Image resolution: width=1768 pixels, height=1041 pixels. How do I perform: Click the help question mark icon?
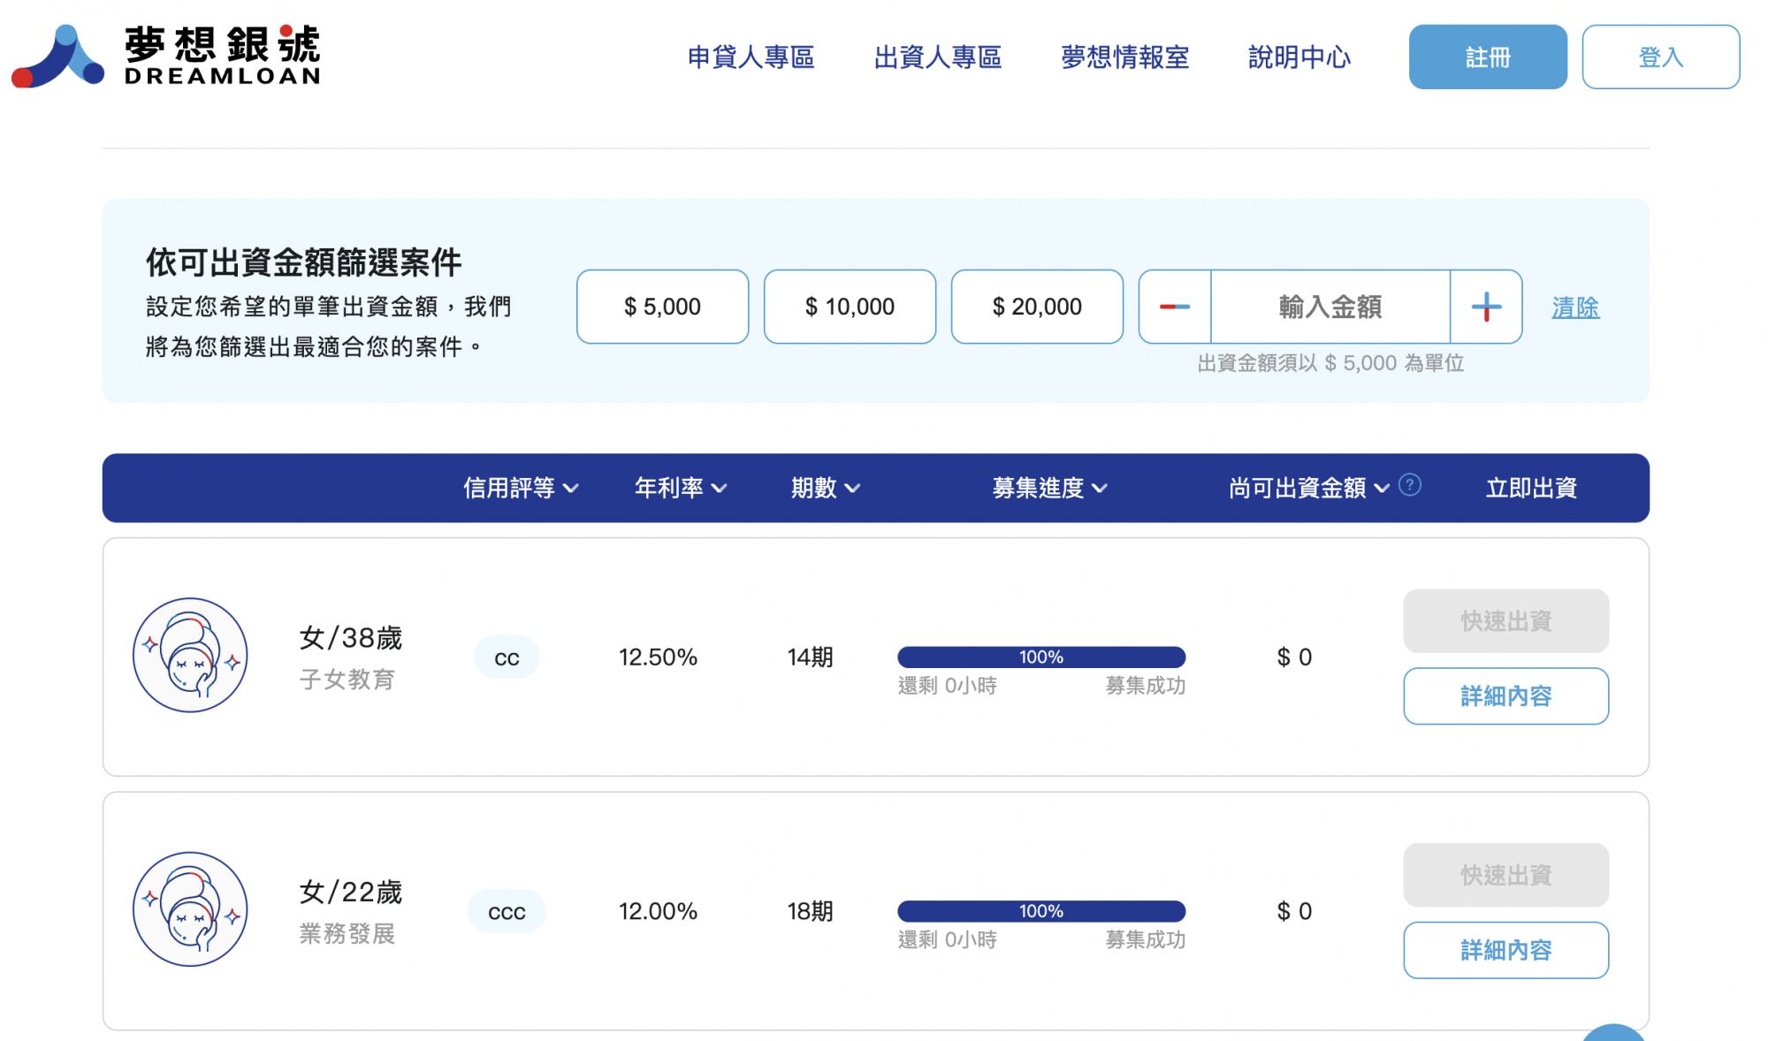[1410, 485]
